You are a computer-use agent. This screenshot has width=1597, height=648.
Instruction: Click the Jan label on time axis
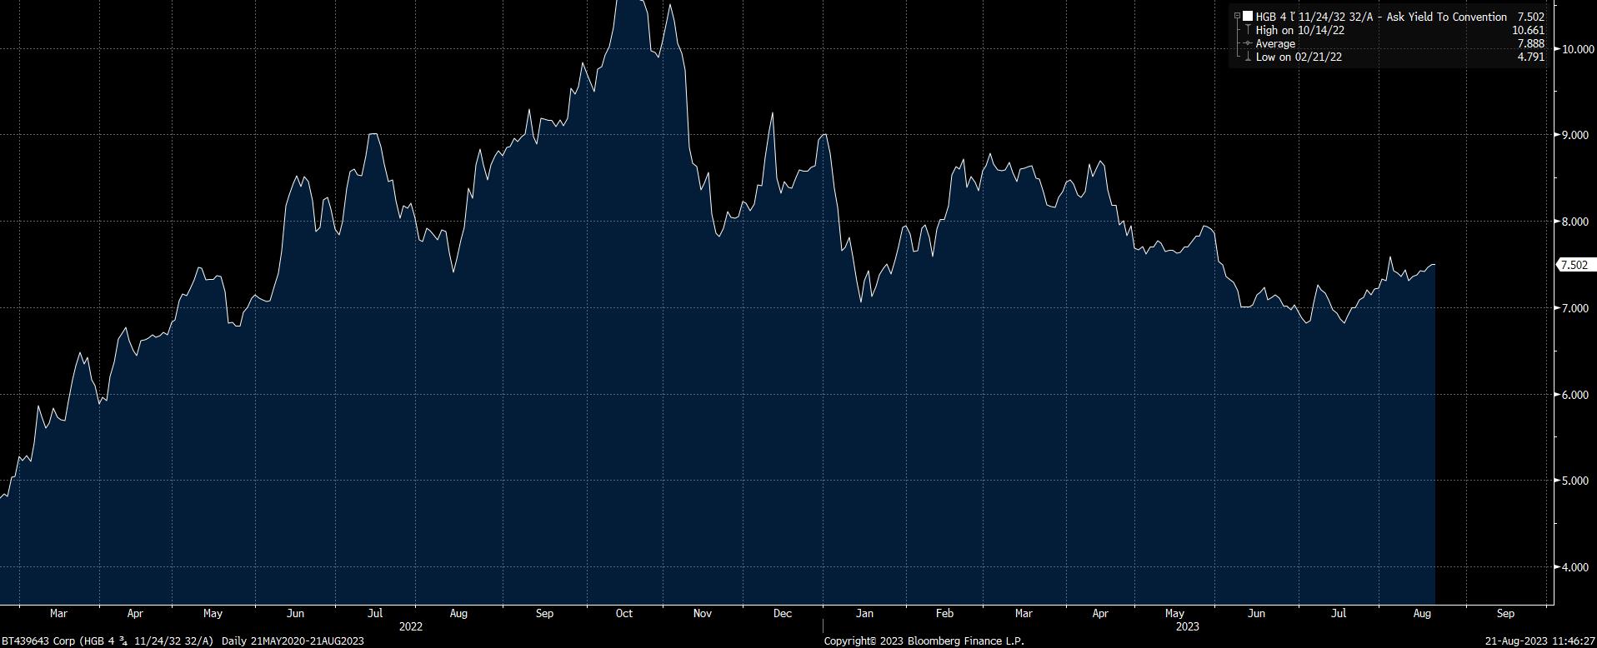point(864,613)
